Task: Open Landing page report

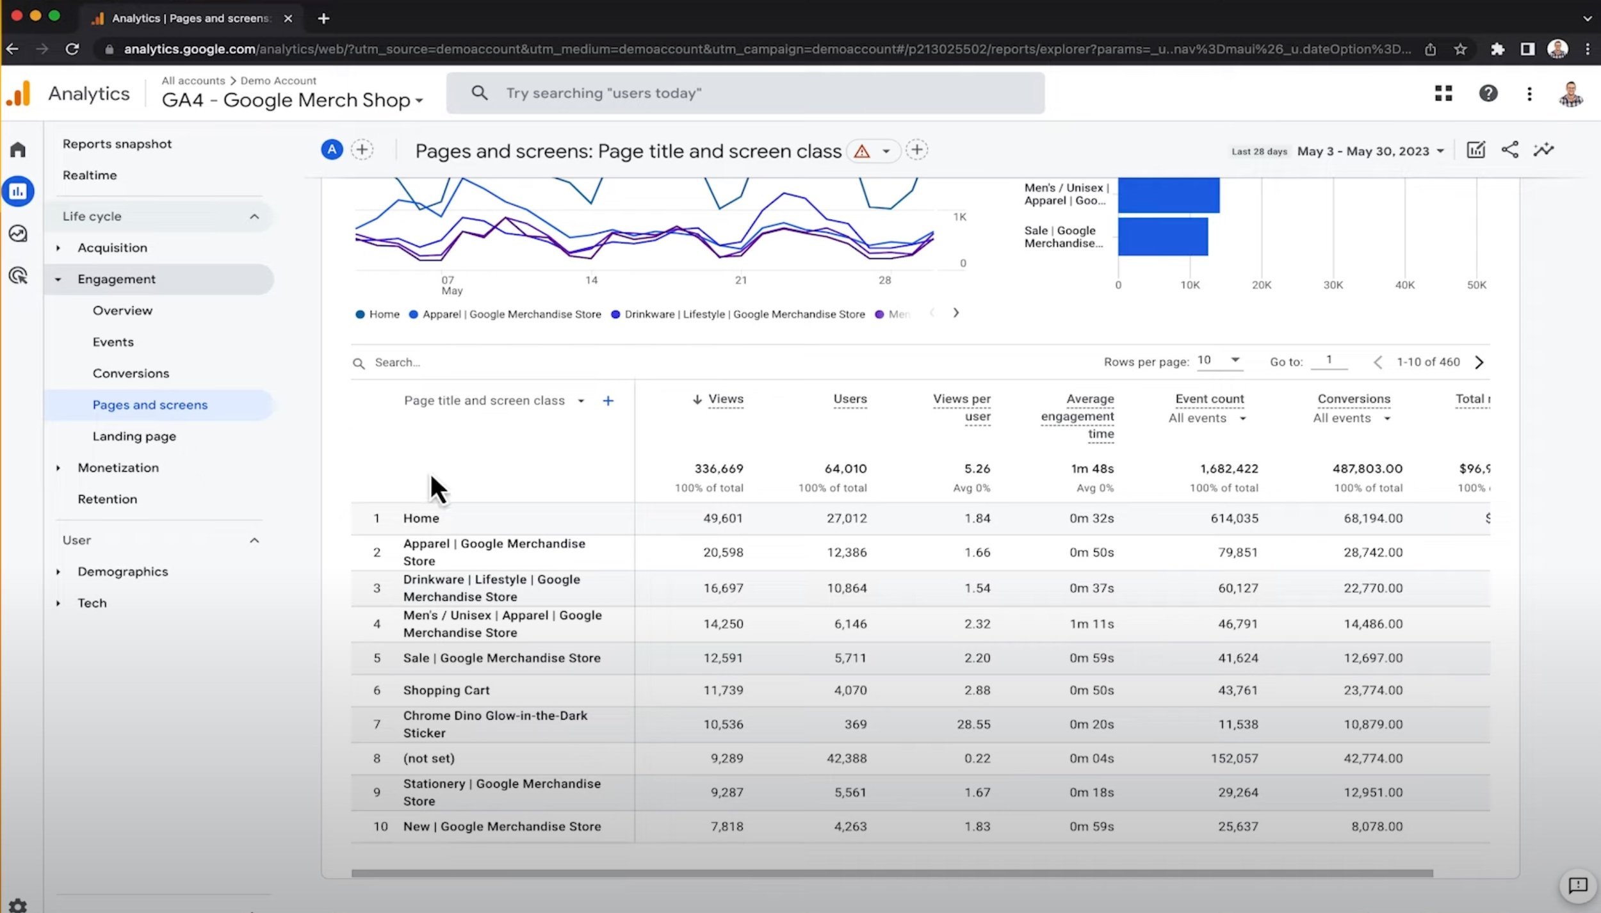Action: pyautogui.click(x=134, y=436)
